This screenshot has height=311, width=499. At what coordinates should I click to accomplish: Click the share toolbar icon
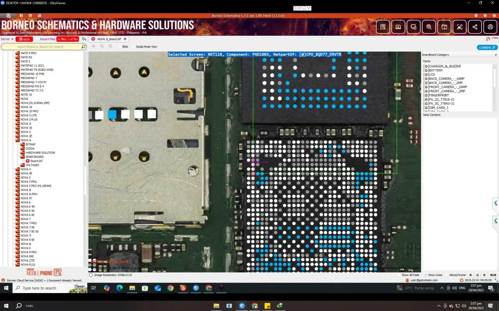click(475, 27)
